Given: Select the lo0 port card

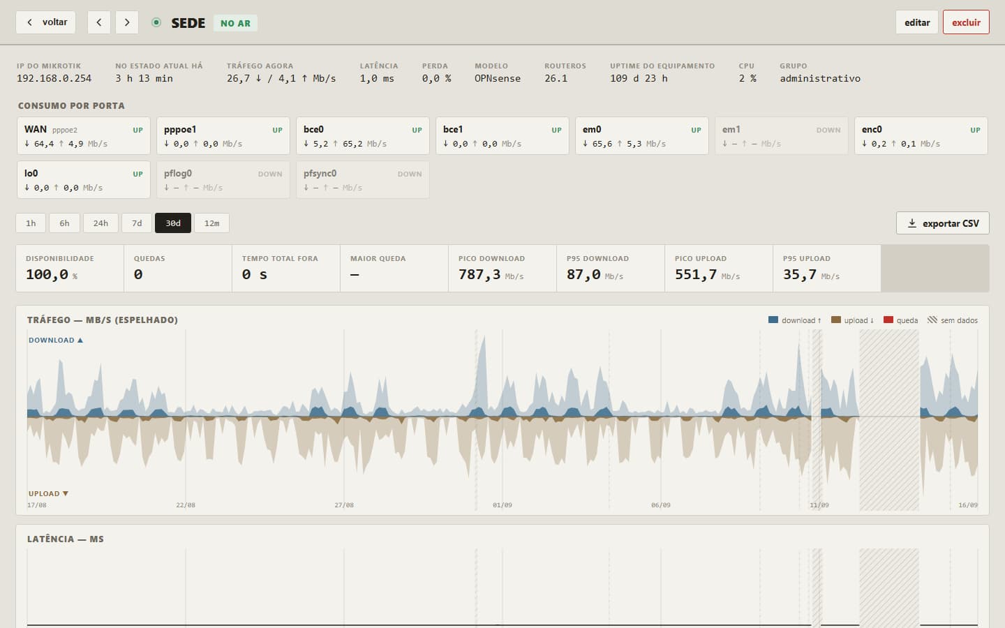Looking at the screenshot, I should [x=83, y=179].
